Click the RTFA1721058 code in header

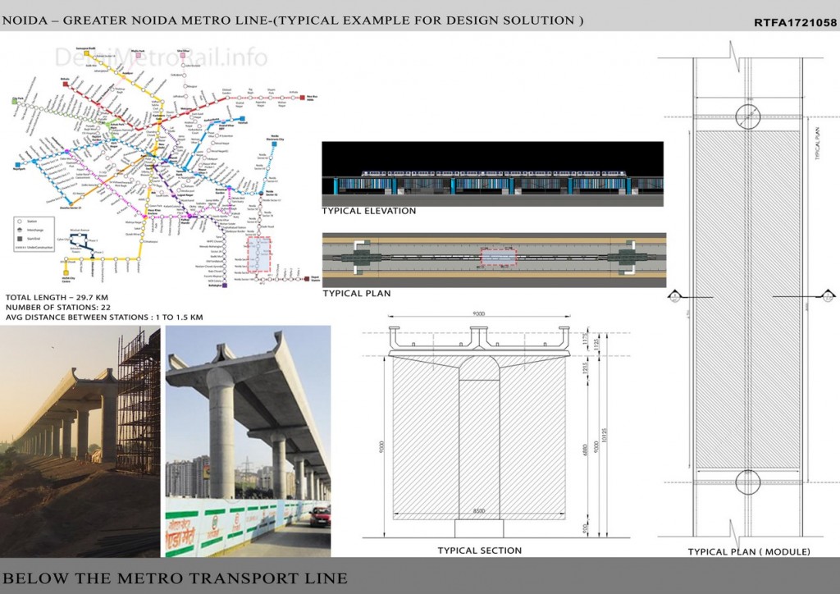click(793, 23)
